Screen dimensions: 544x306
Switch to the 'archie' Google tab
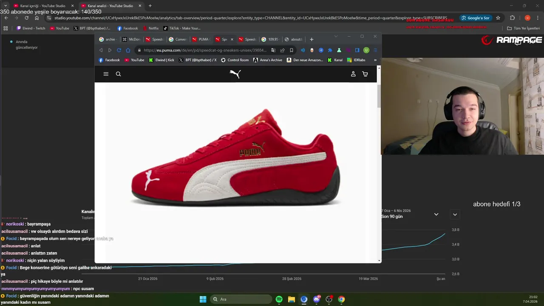coord(108,39)
